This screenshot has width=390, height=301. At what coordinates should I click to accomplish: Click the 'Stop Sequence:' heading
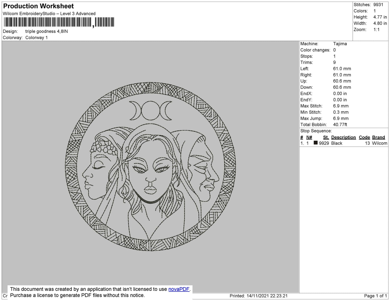(x=316, y=131)
